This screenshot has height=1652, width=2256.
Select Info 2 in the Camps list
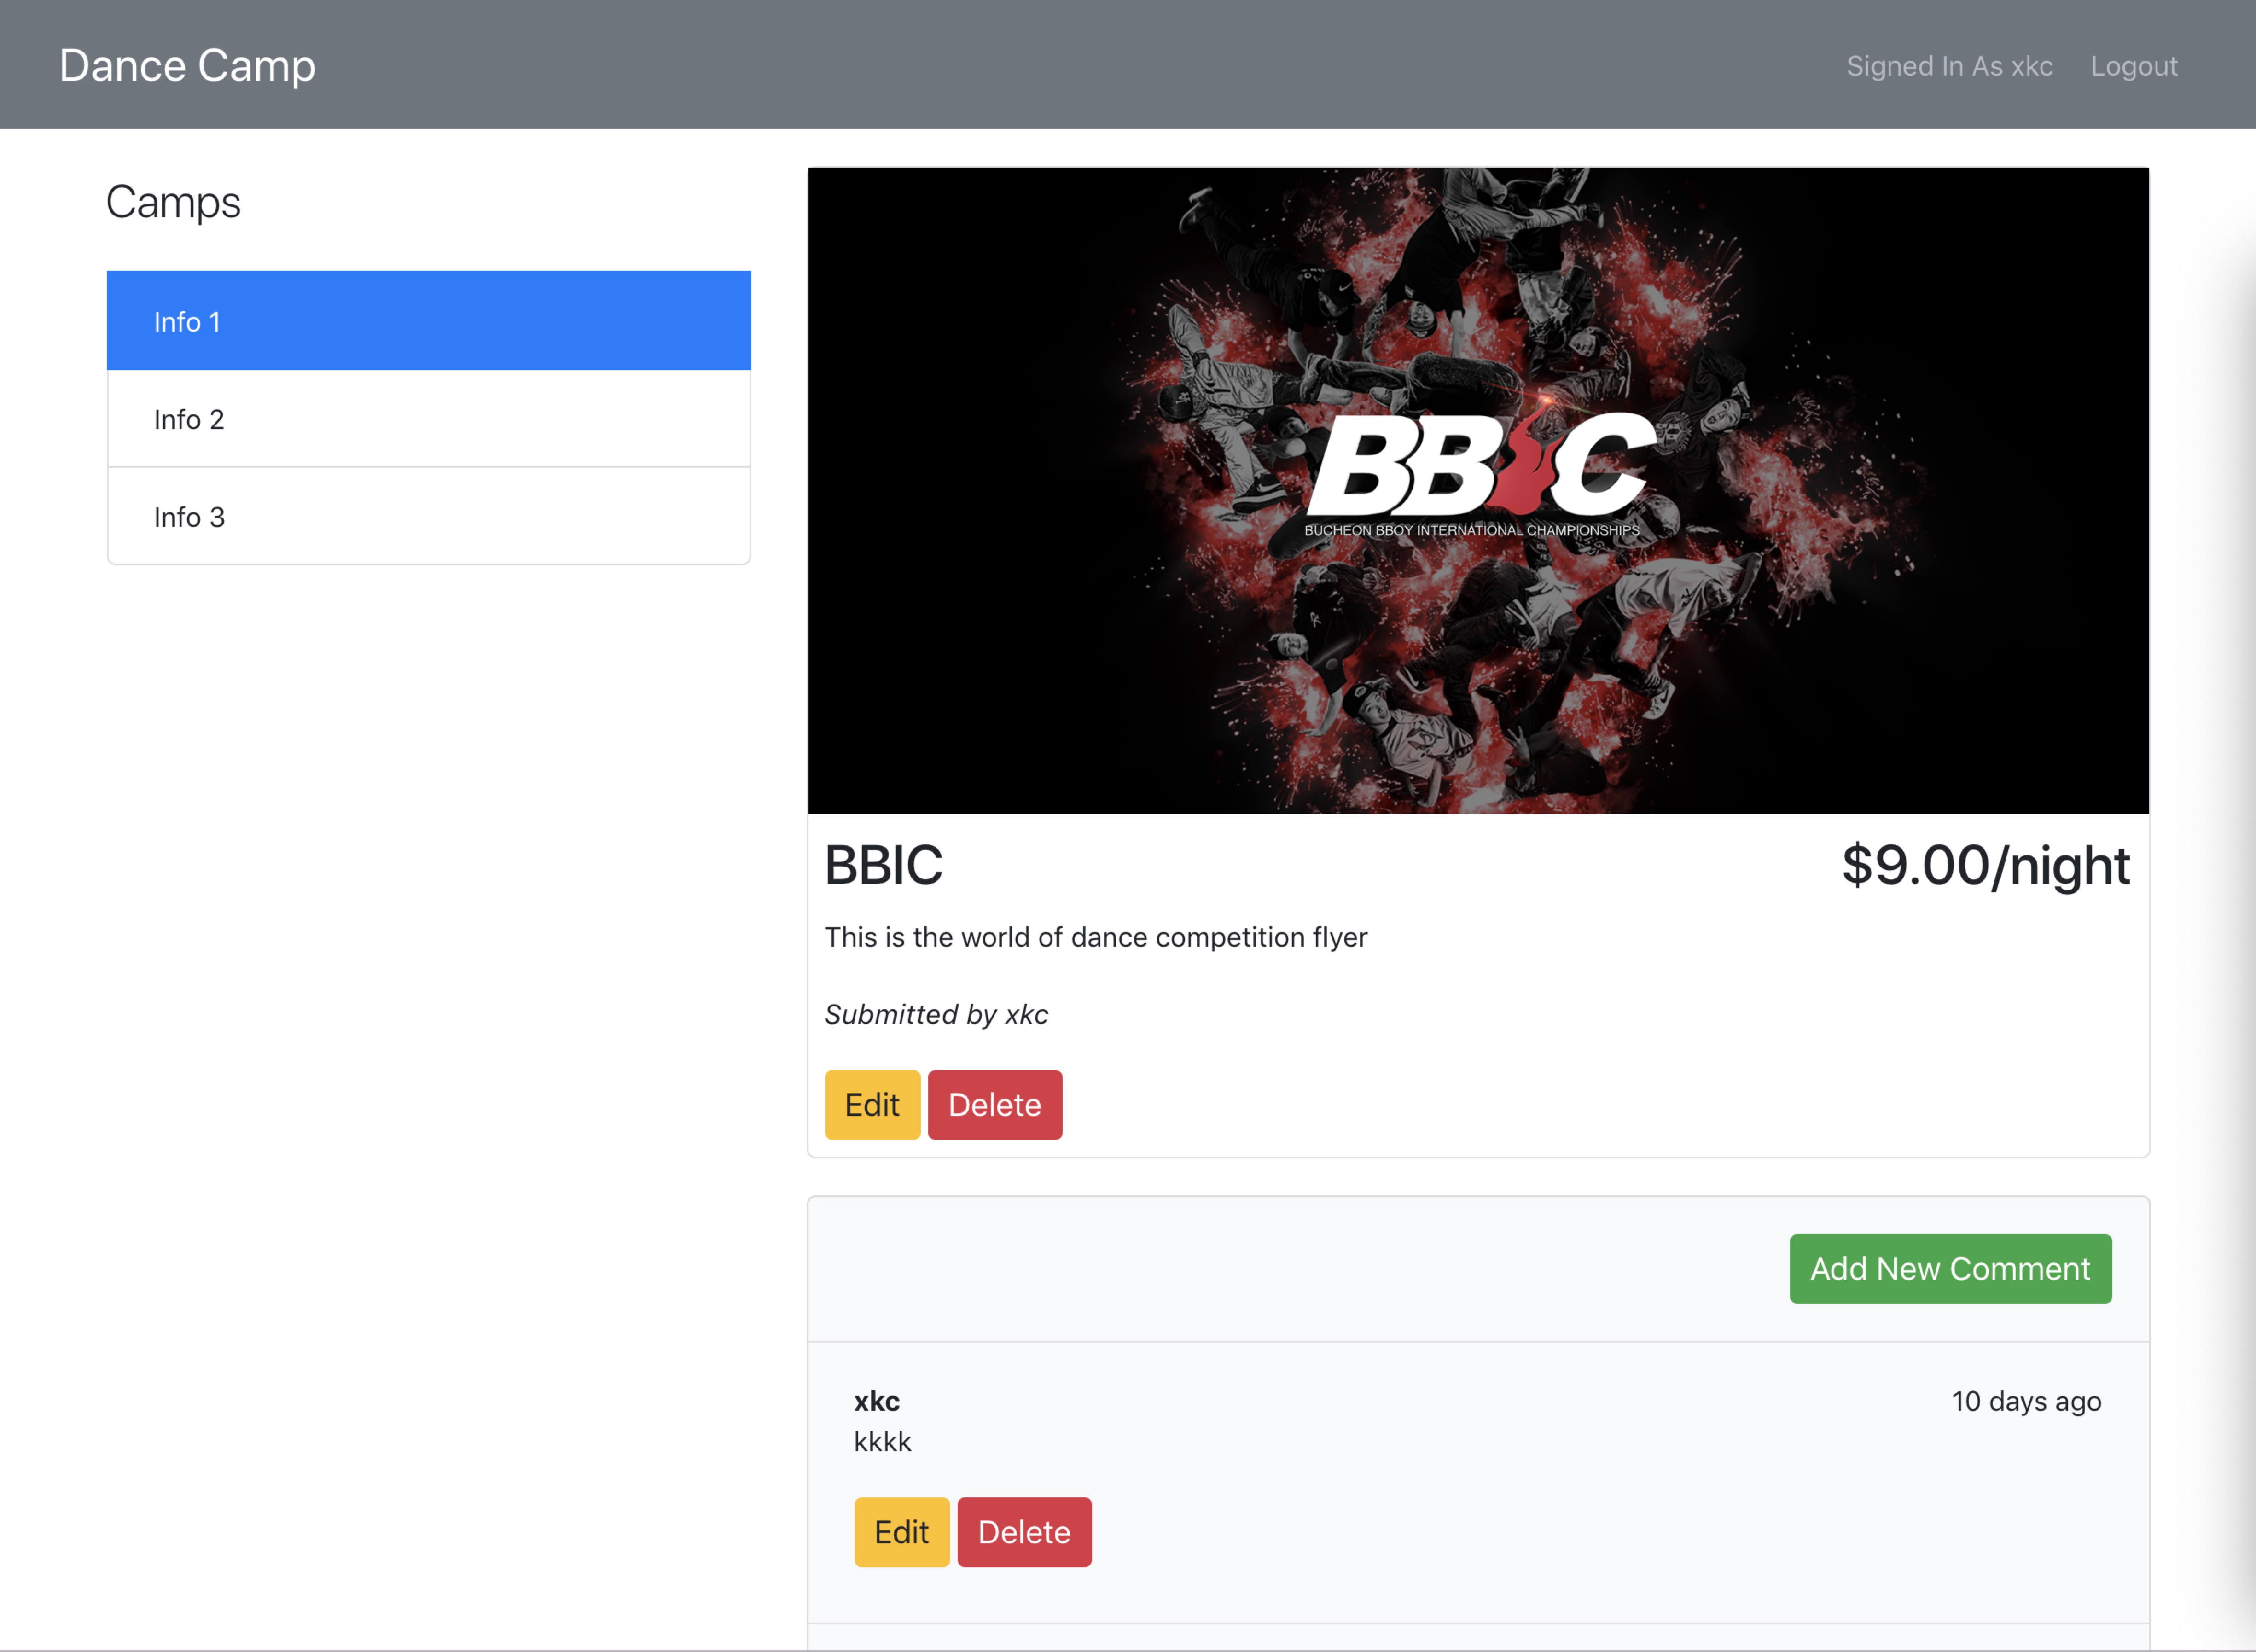(428, 418)
